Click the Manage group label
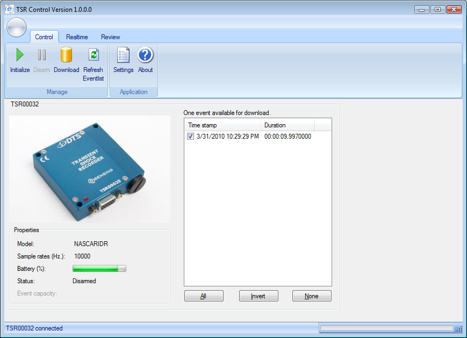This screenshot has height=338, width=467. (x=57, y=92)
